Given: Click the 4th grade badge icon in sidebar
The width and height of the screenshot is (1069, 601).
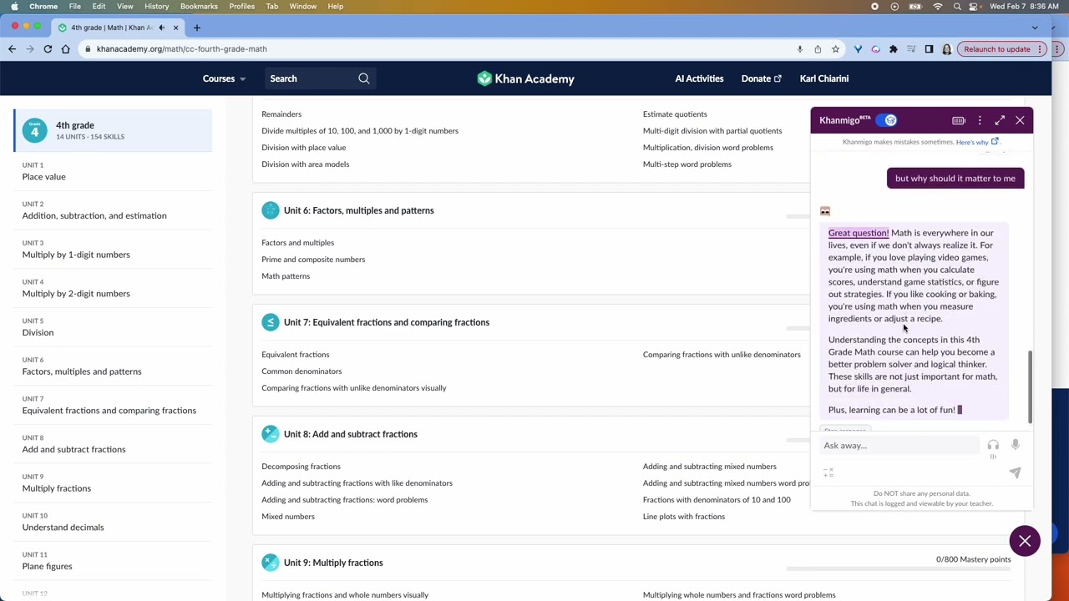Looking at the screenshot, I should tap(34, 130).
